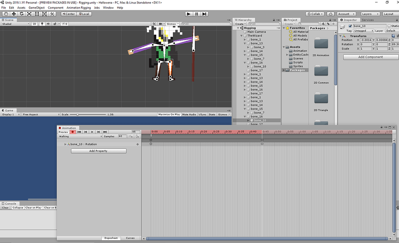Switch to the Curves tab
The height and width of the screenshot is (243, 399).
[x=131, y=238]
